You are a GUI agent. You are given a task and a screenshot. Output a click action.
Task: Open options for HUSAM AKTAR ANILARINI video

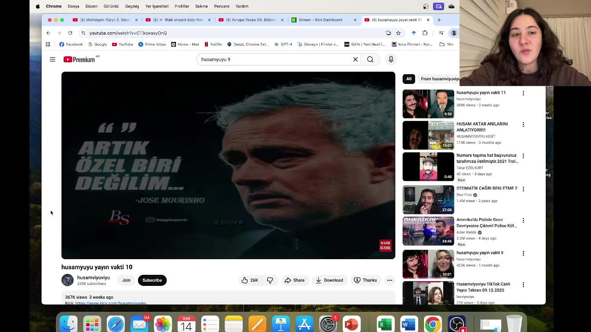tap(523, 125)
